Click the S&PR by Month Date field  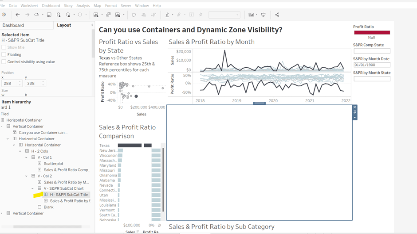click(371, 65)
